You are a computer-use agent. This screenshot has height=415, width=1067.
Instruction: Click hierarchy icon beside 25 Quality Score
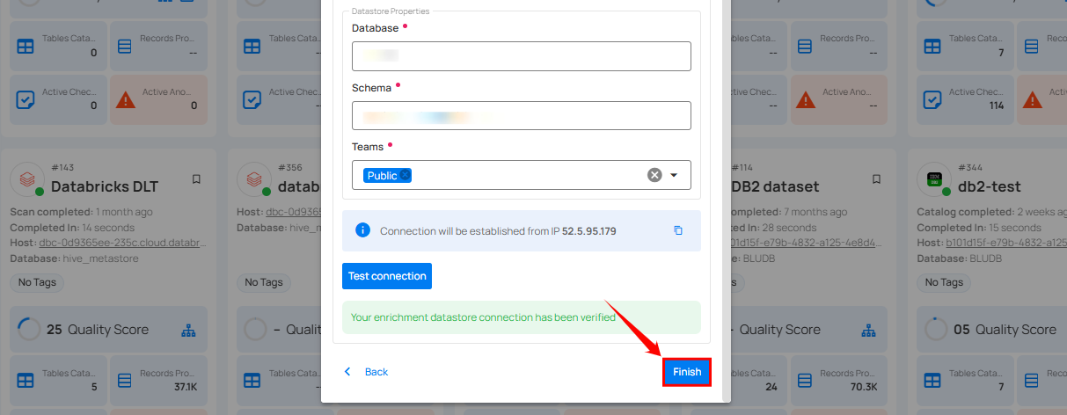[x=188, y=331]
